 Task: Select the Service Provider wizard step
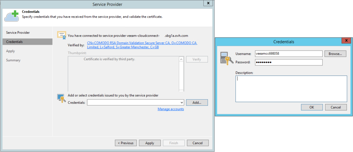click(18, 33)
